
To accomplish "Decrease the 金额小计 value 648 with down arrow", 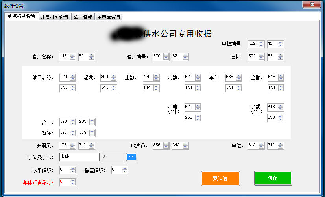I will (281, 109).
